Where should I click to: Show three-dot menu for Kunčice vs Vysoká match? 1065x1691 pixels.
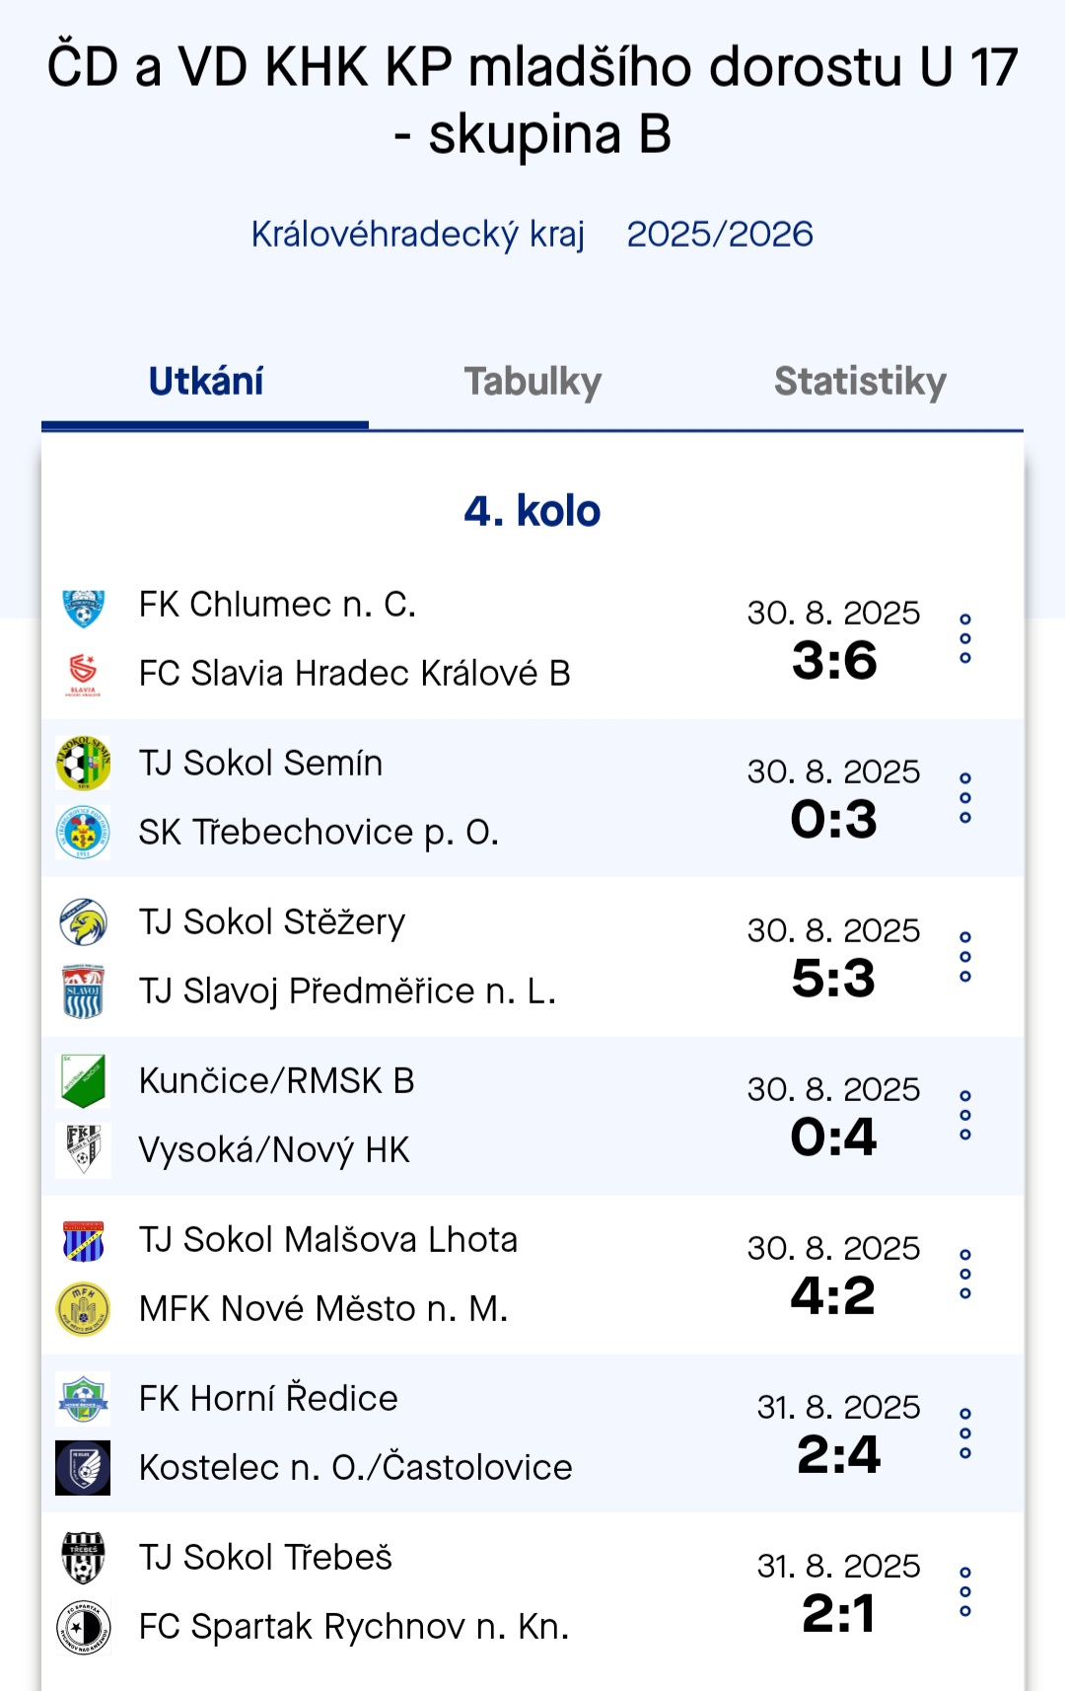[x=965, y=1116]
